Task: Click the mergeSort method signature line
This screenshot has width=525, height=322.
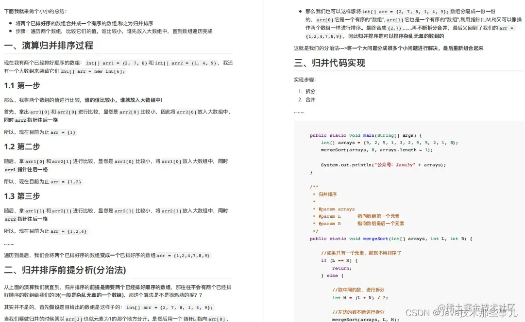Action: point(391,239)
